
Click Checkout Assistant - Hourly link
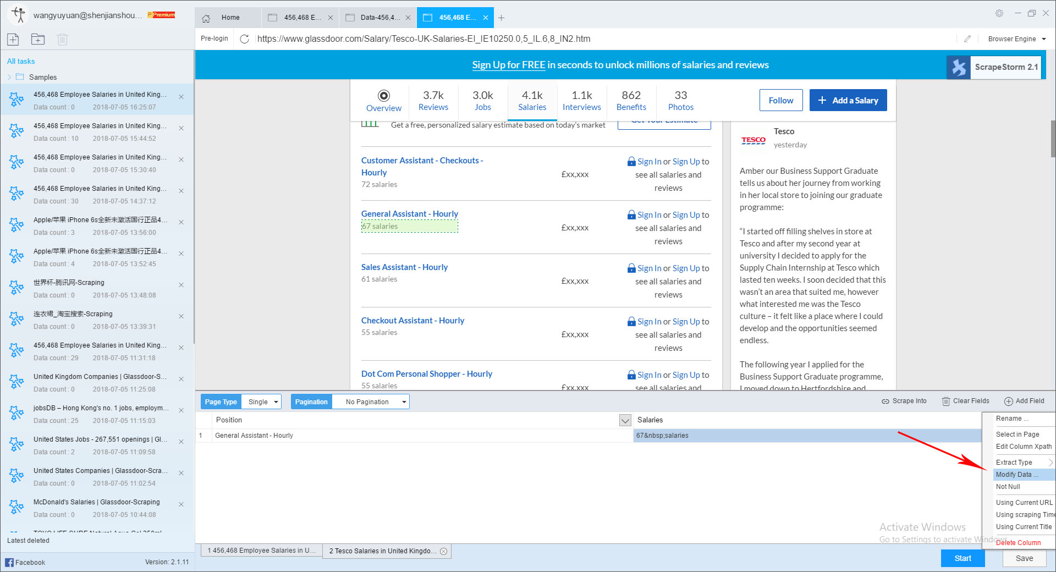(413, 321)
